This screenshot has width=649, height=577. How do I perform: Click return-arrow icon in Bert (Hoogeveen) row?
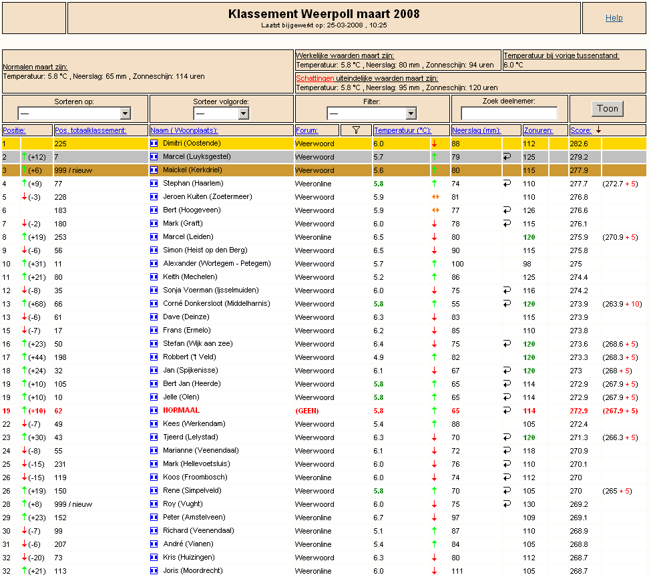pos(507,210)
